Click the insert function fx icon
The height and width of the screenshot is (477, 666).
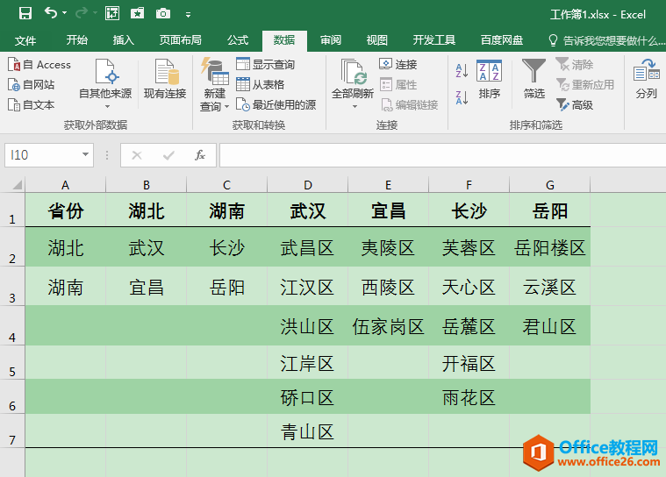200,155
